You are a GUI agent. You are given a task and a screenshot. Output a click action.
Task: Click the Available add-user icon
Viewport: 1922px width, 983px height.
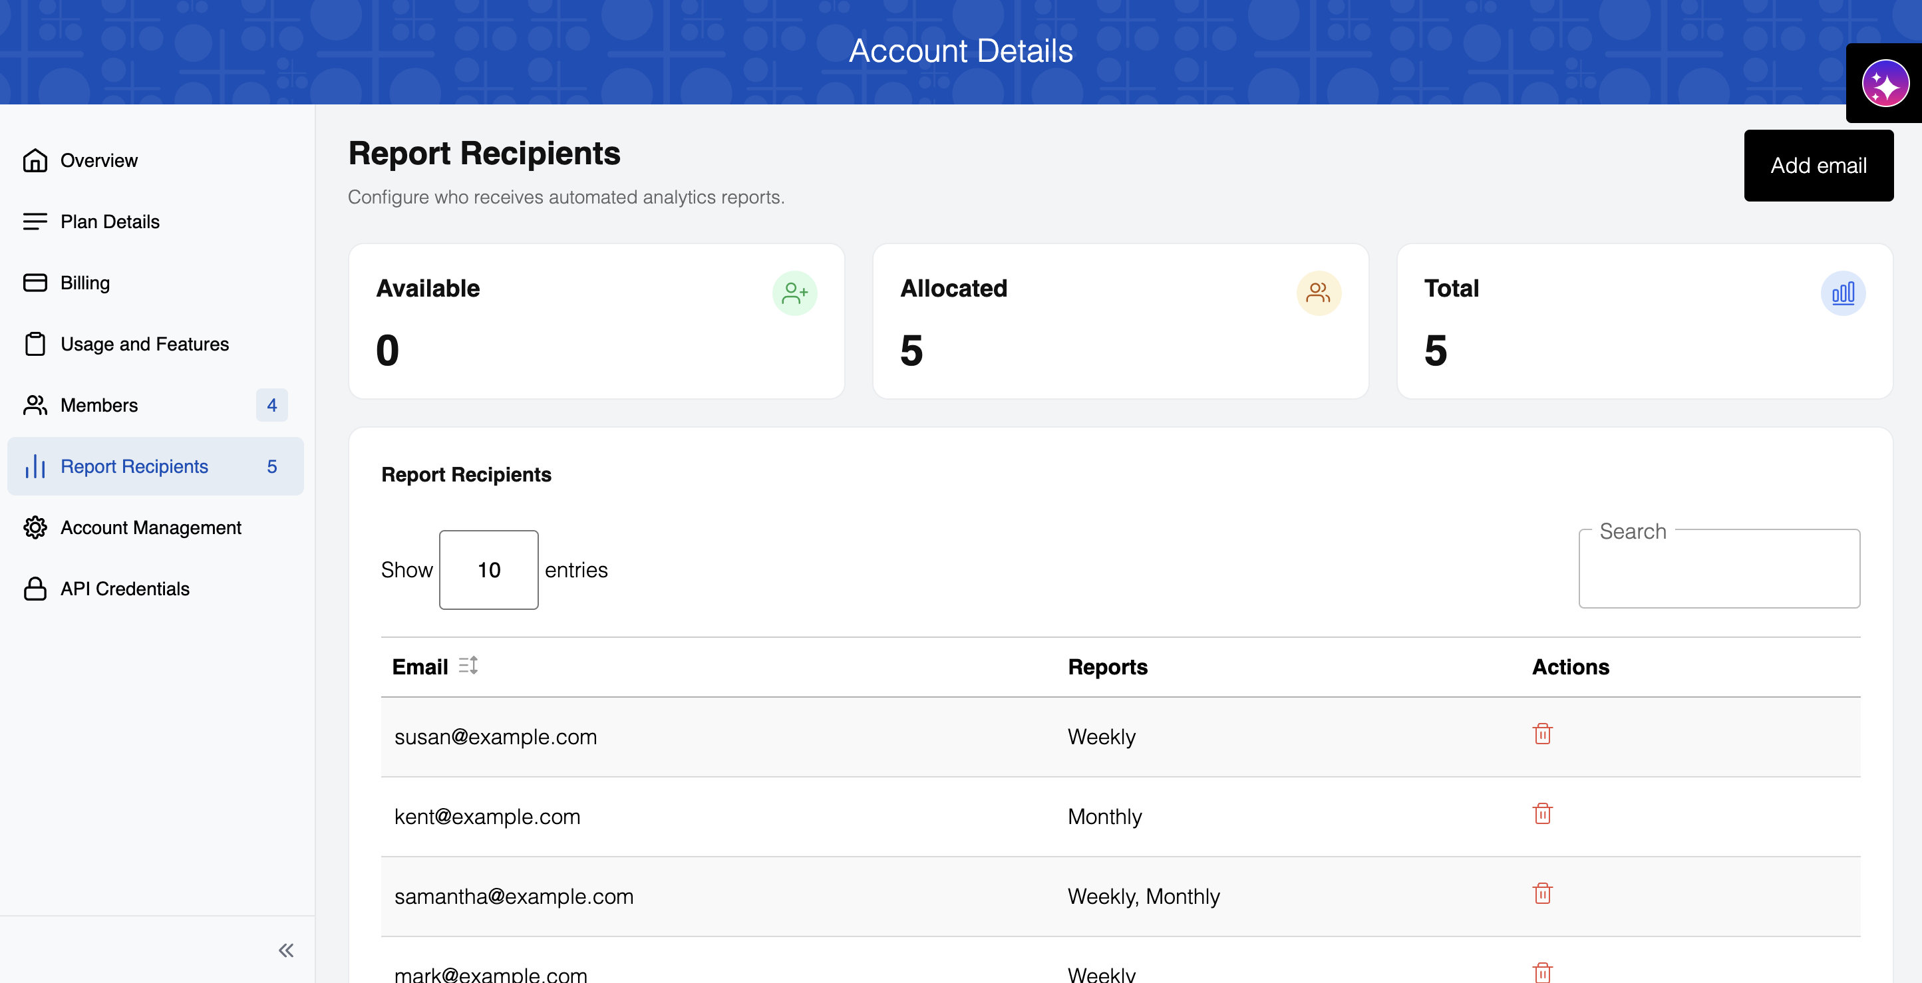pyautogui.click(x=794, y=293)
